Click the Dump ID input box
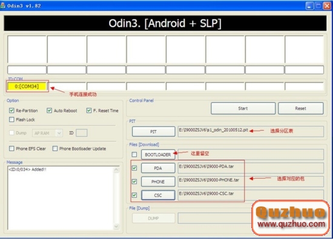Screen dimensions: 333x239 tap(82, 133)
